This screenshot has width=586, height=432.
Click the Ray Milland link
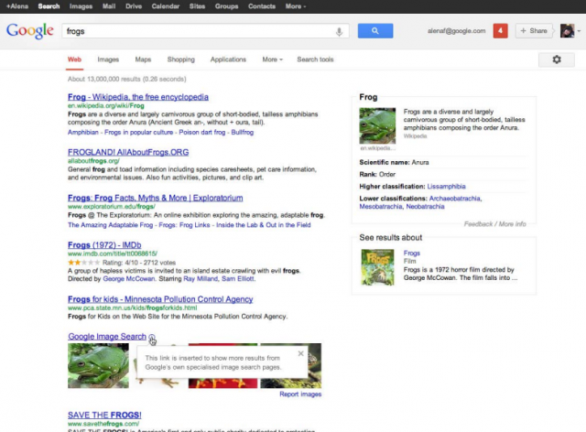[201, 279]
